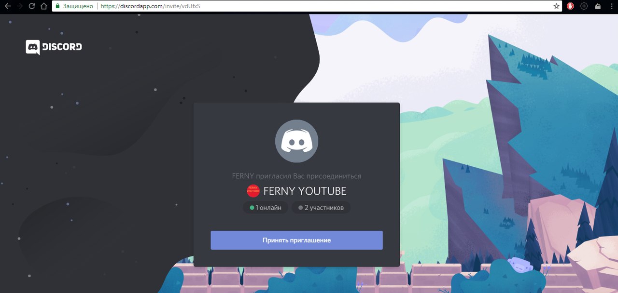Open the red AdBlock hand extension
This screenshot has height=293, width=618.
570,6
